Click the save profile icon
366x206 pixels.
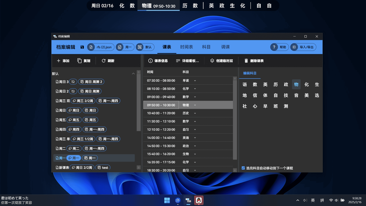pos(82,47)
